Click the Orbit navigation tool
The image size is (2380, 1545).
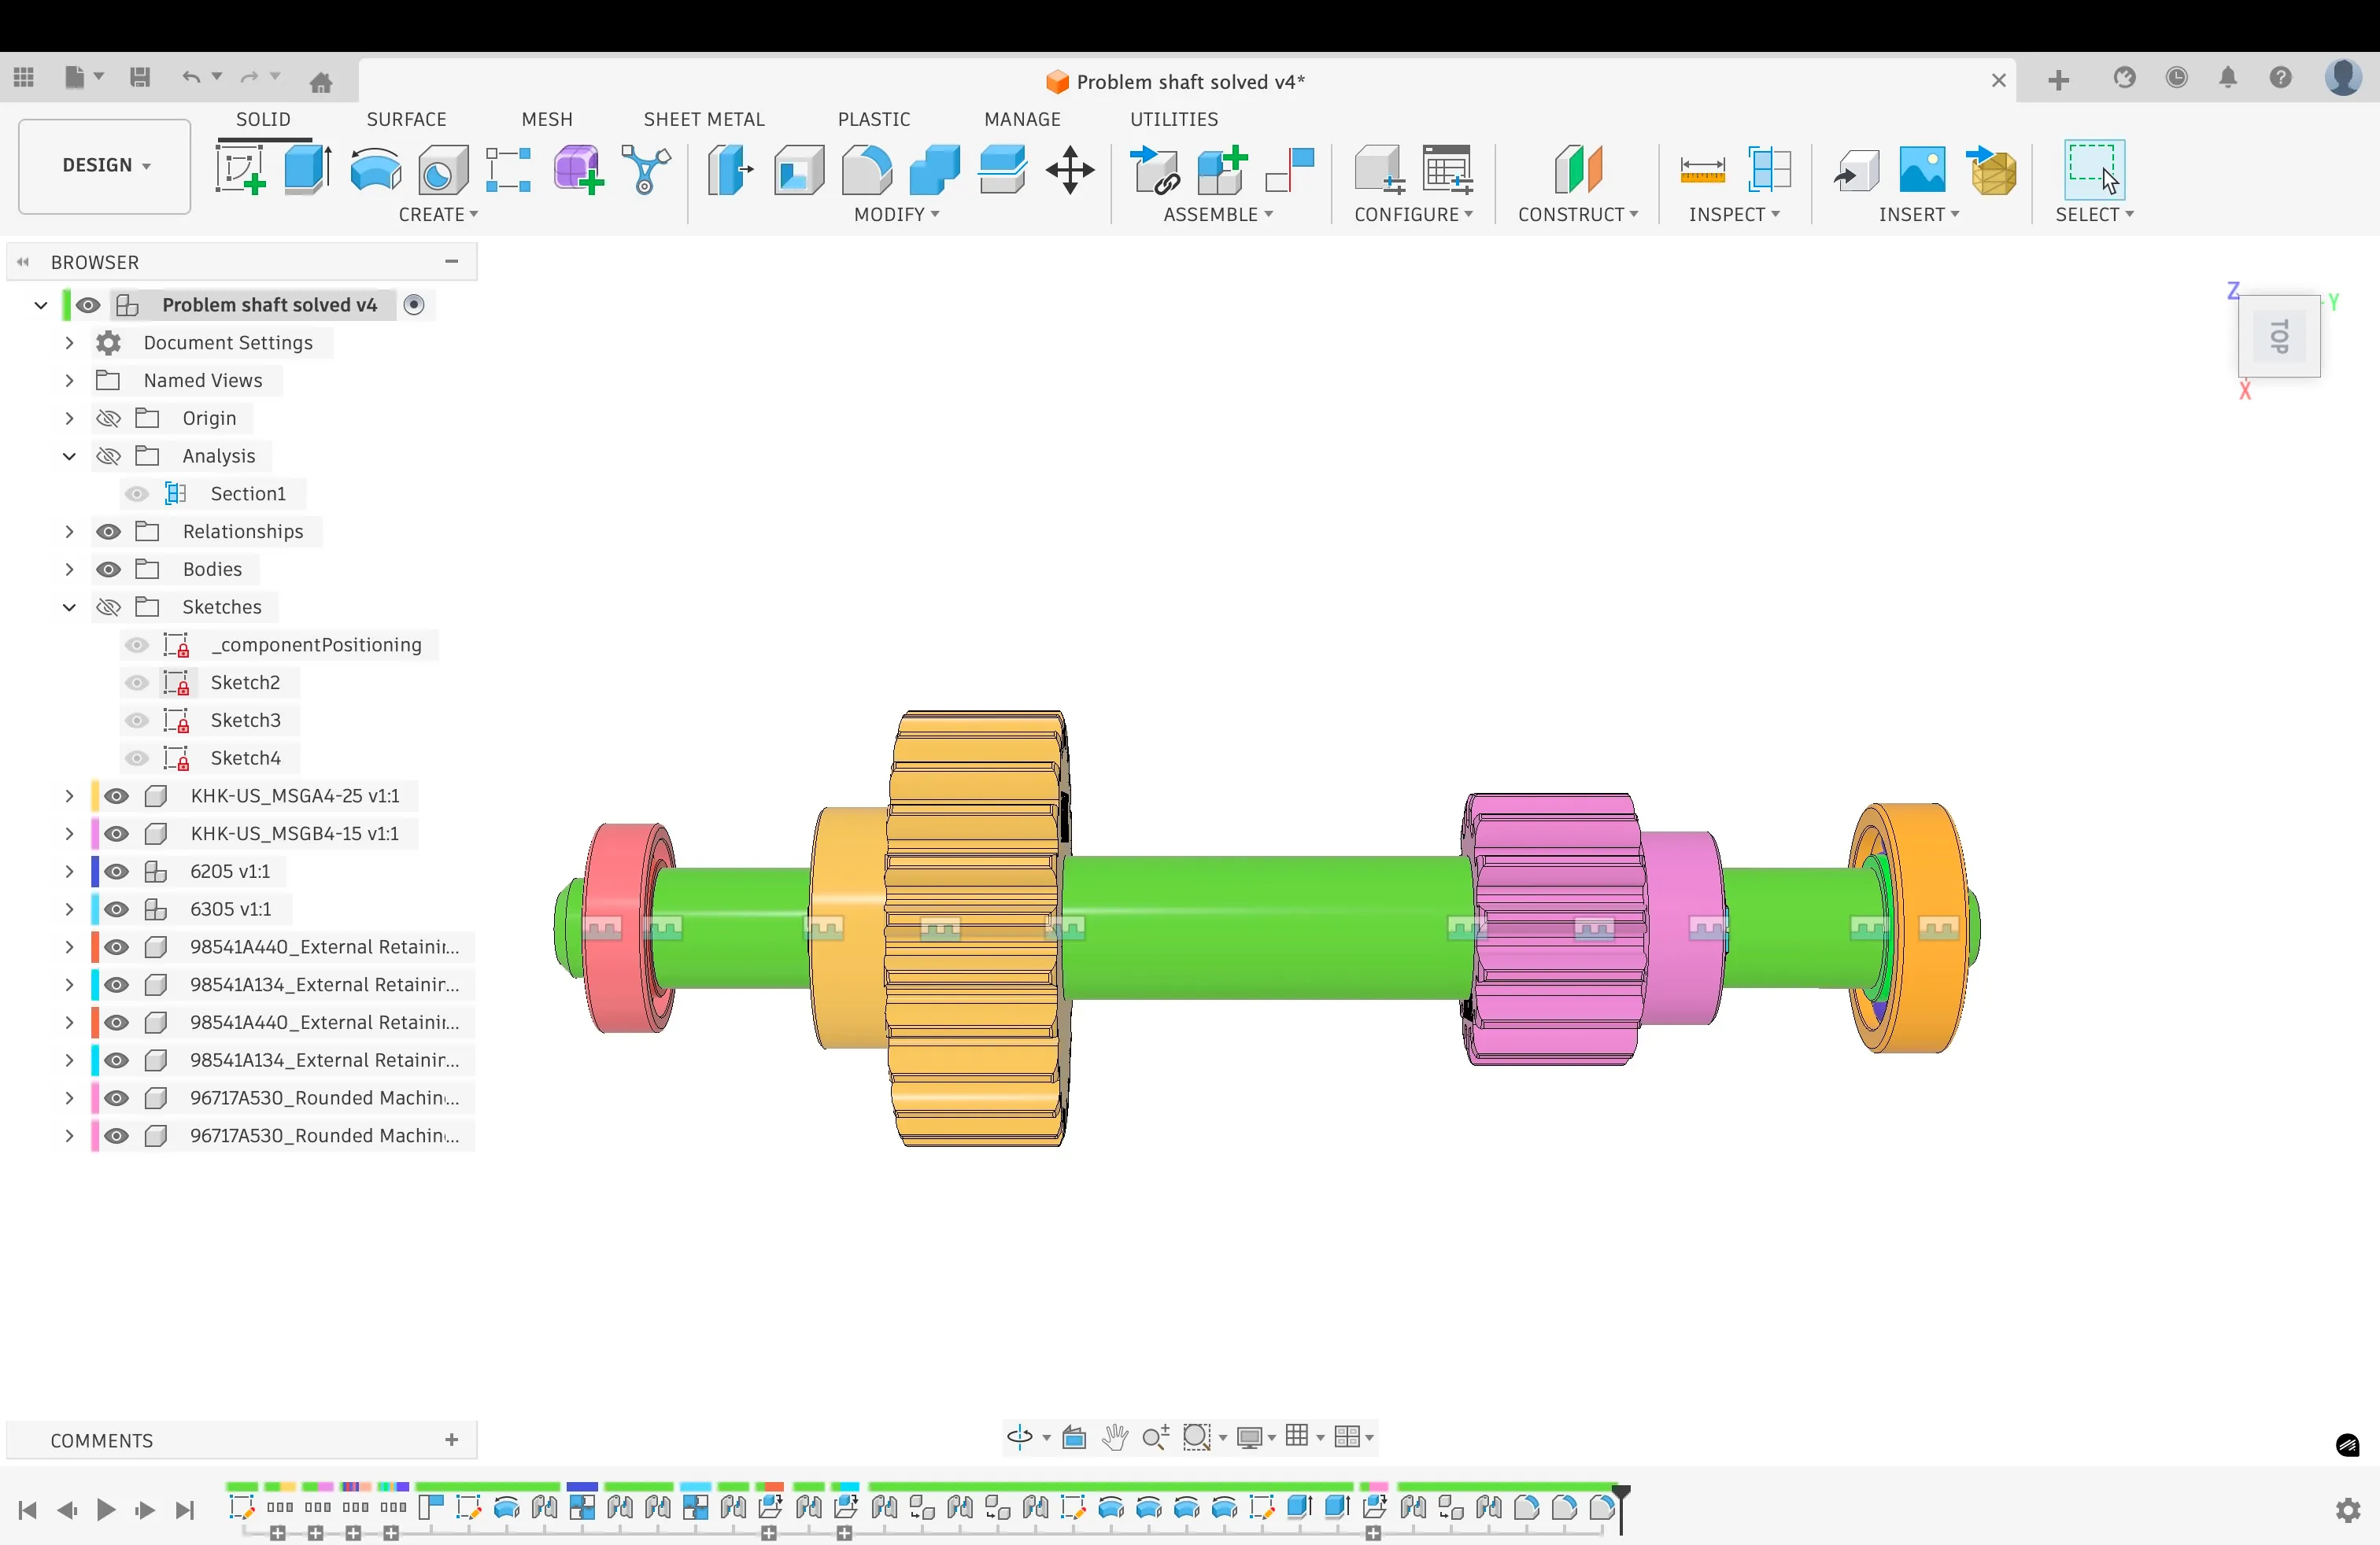(x=1020, y=1437)
